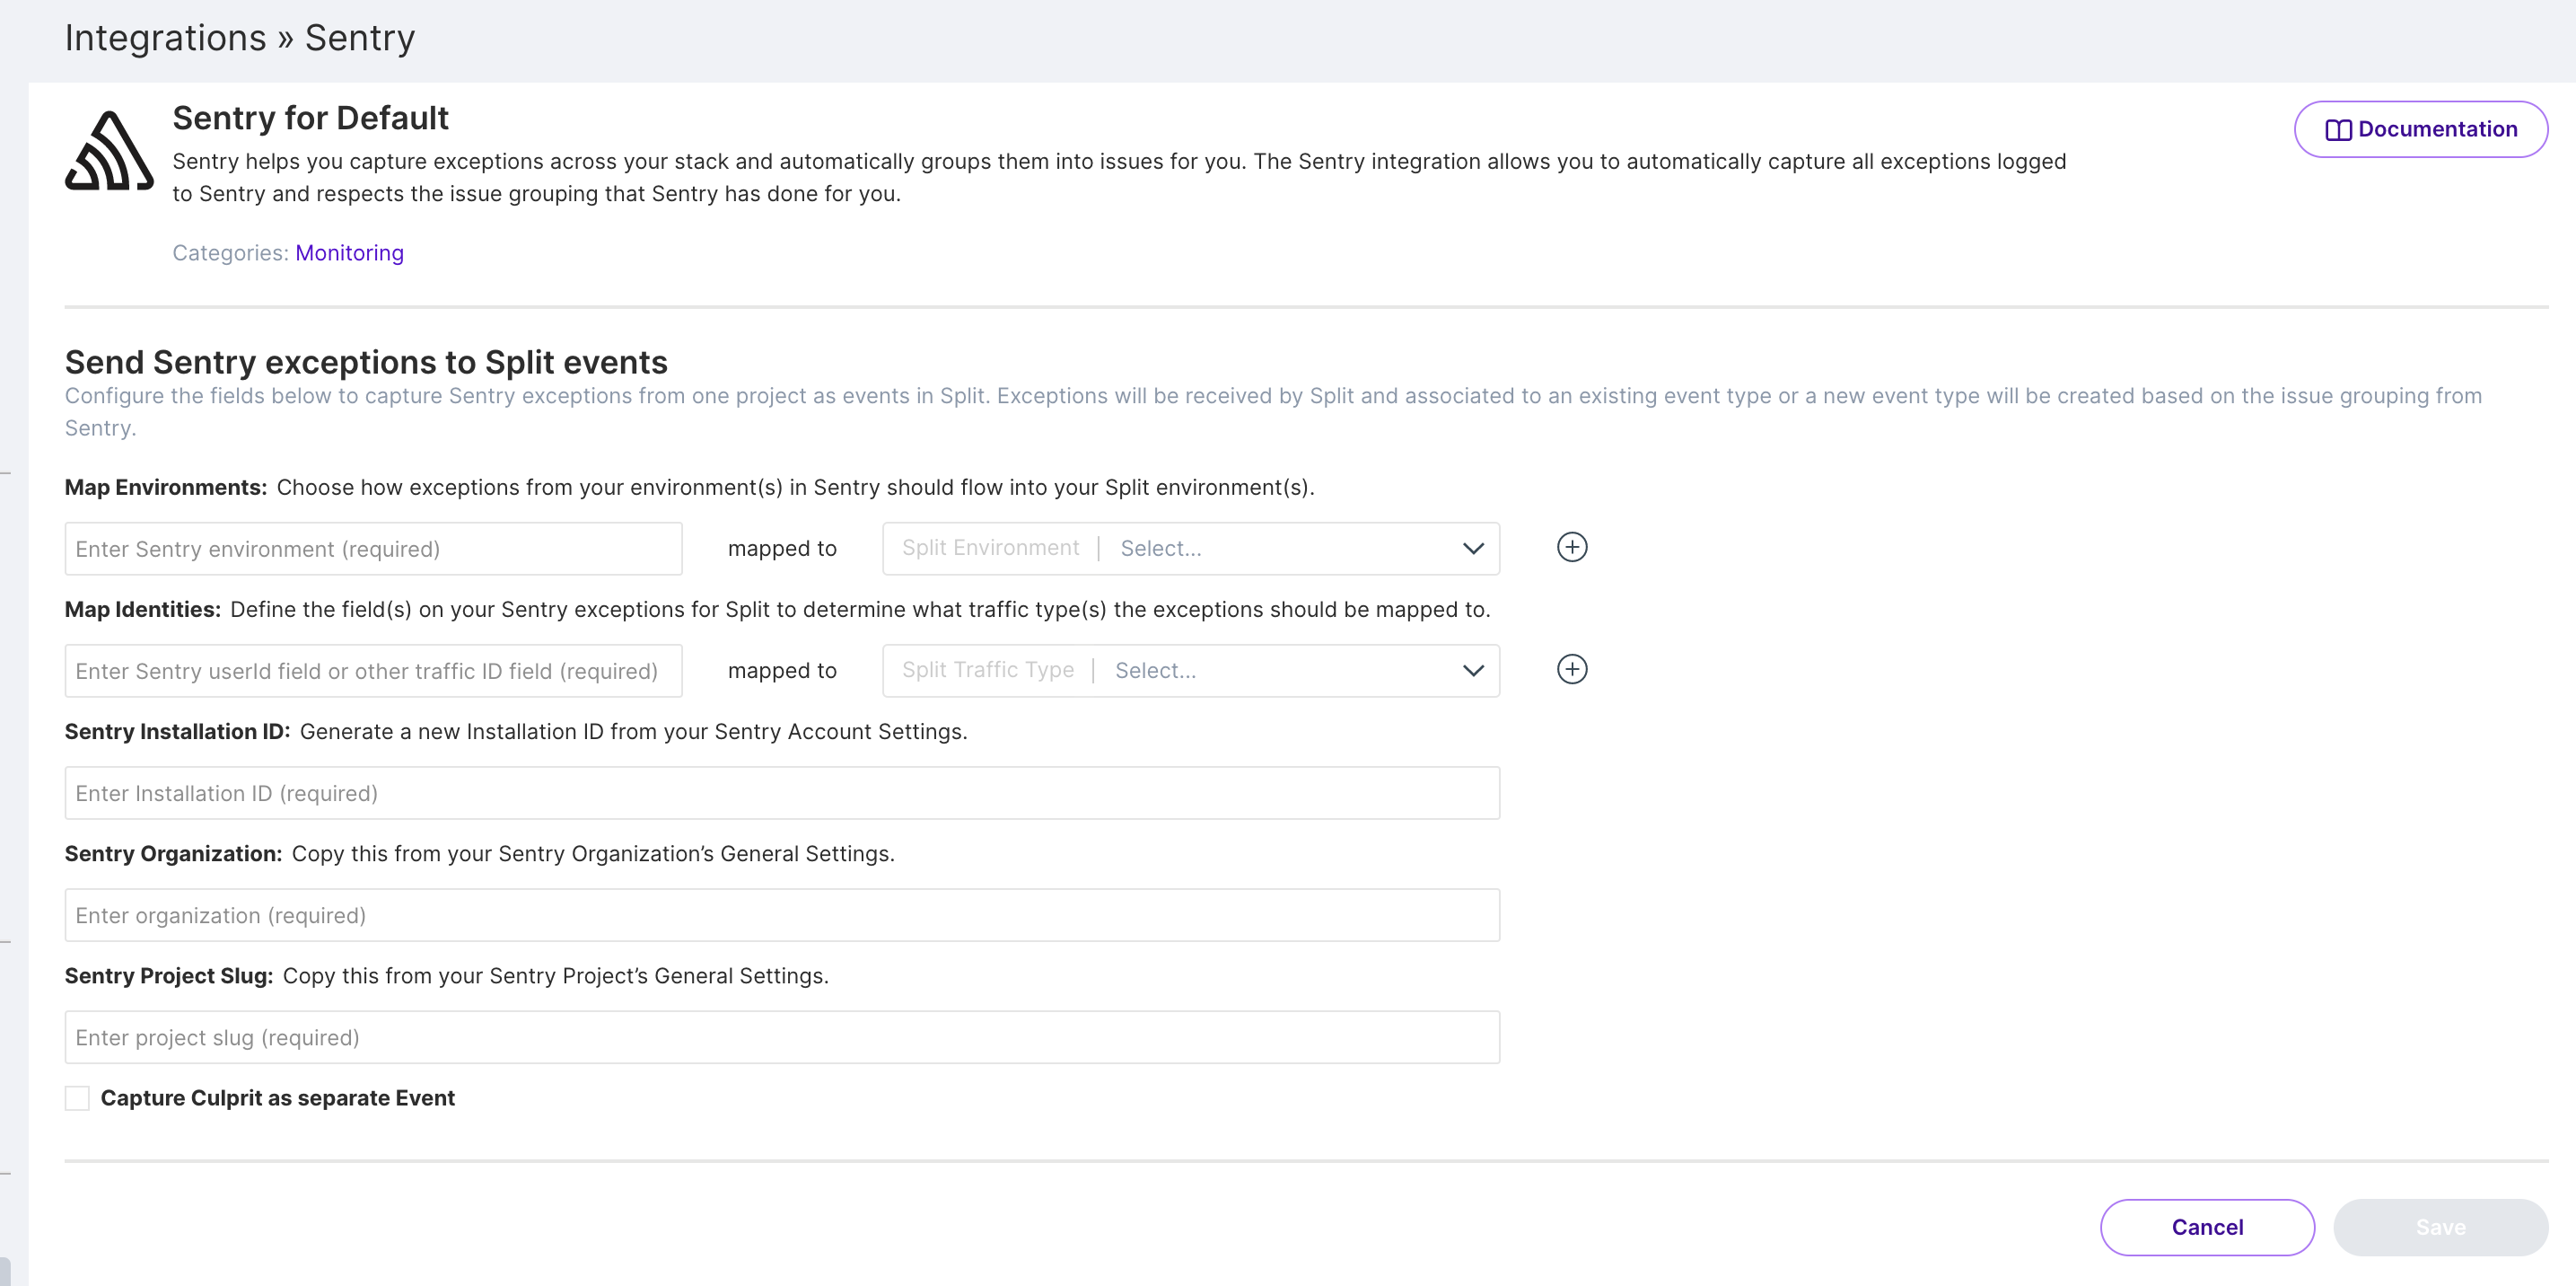Click chevron arrow on Split Traffic Type select
2576x1286 pixels.
(x=1472, y=671)
